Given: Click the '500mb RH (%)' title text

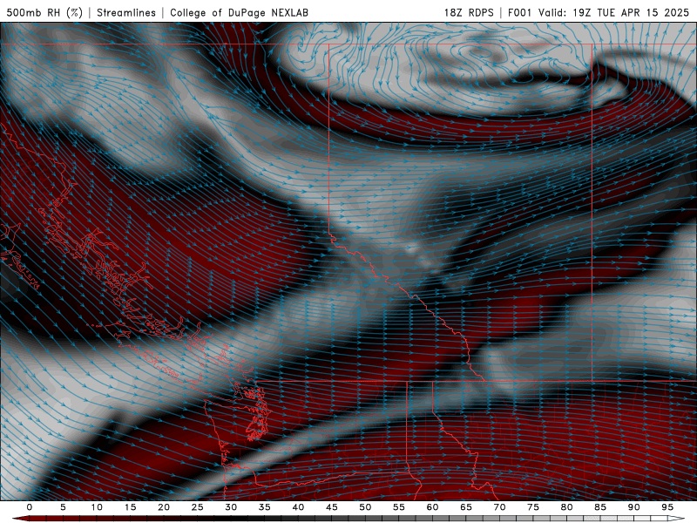Looking at the screenshot, I should (44, 12).
